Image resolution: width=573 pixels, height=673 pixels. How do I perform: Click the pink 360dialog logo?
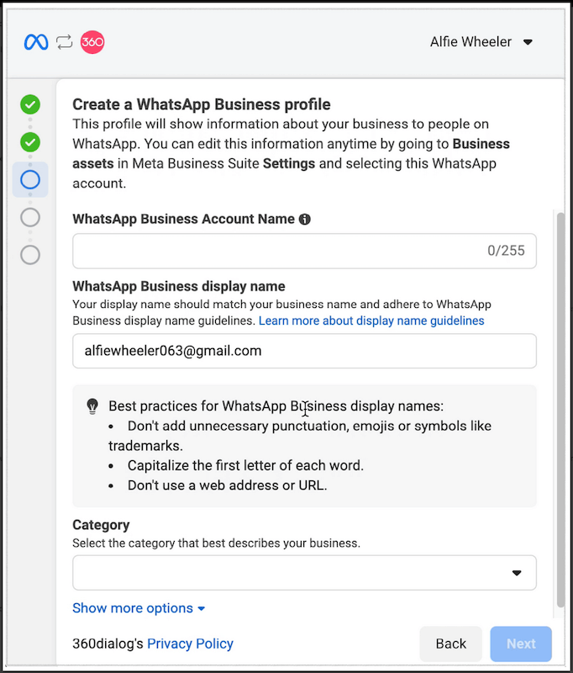coord(92,42)
